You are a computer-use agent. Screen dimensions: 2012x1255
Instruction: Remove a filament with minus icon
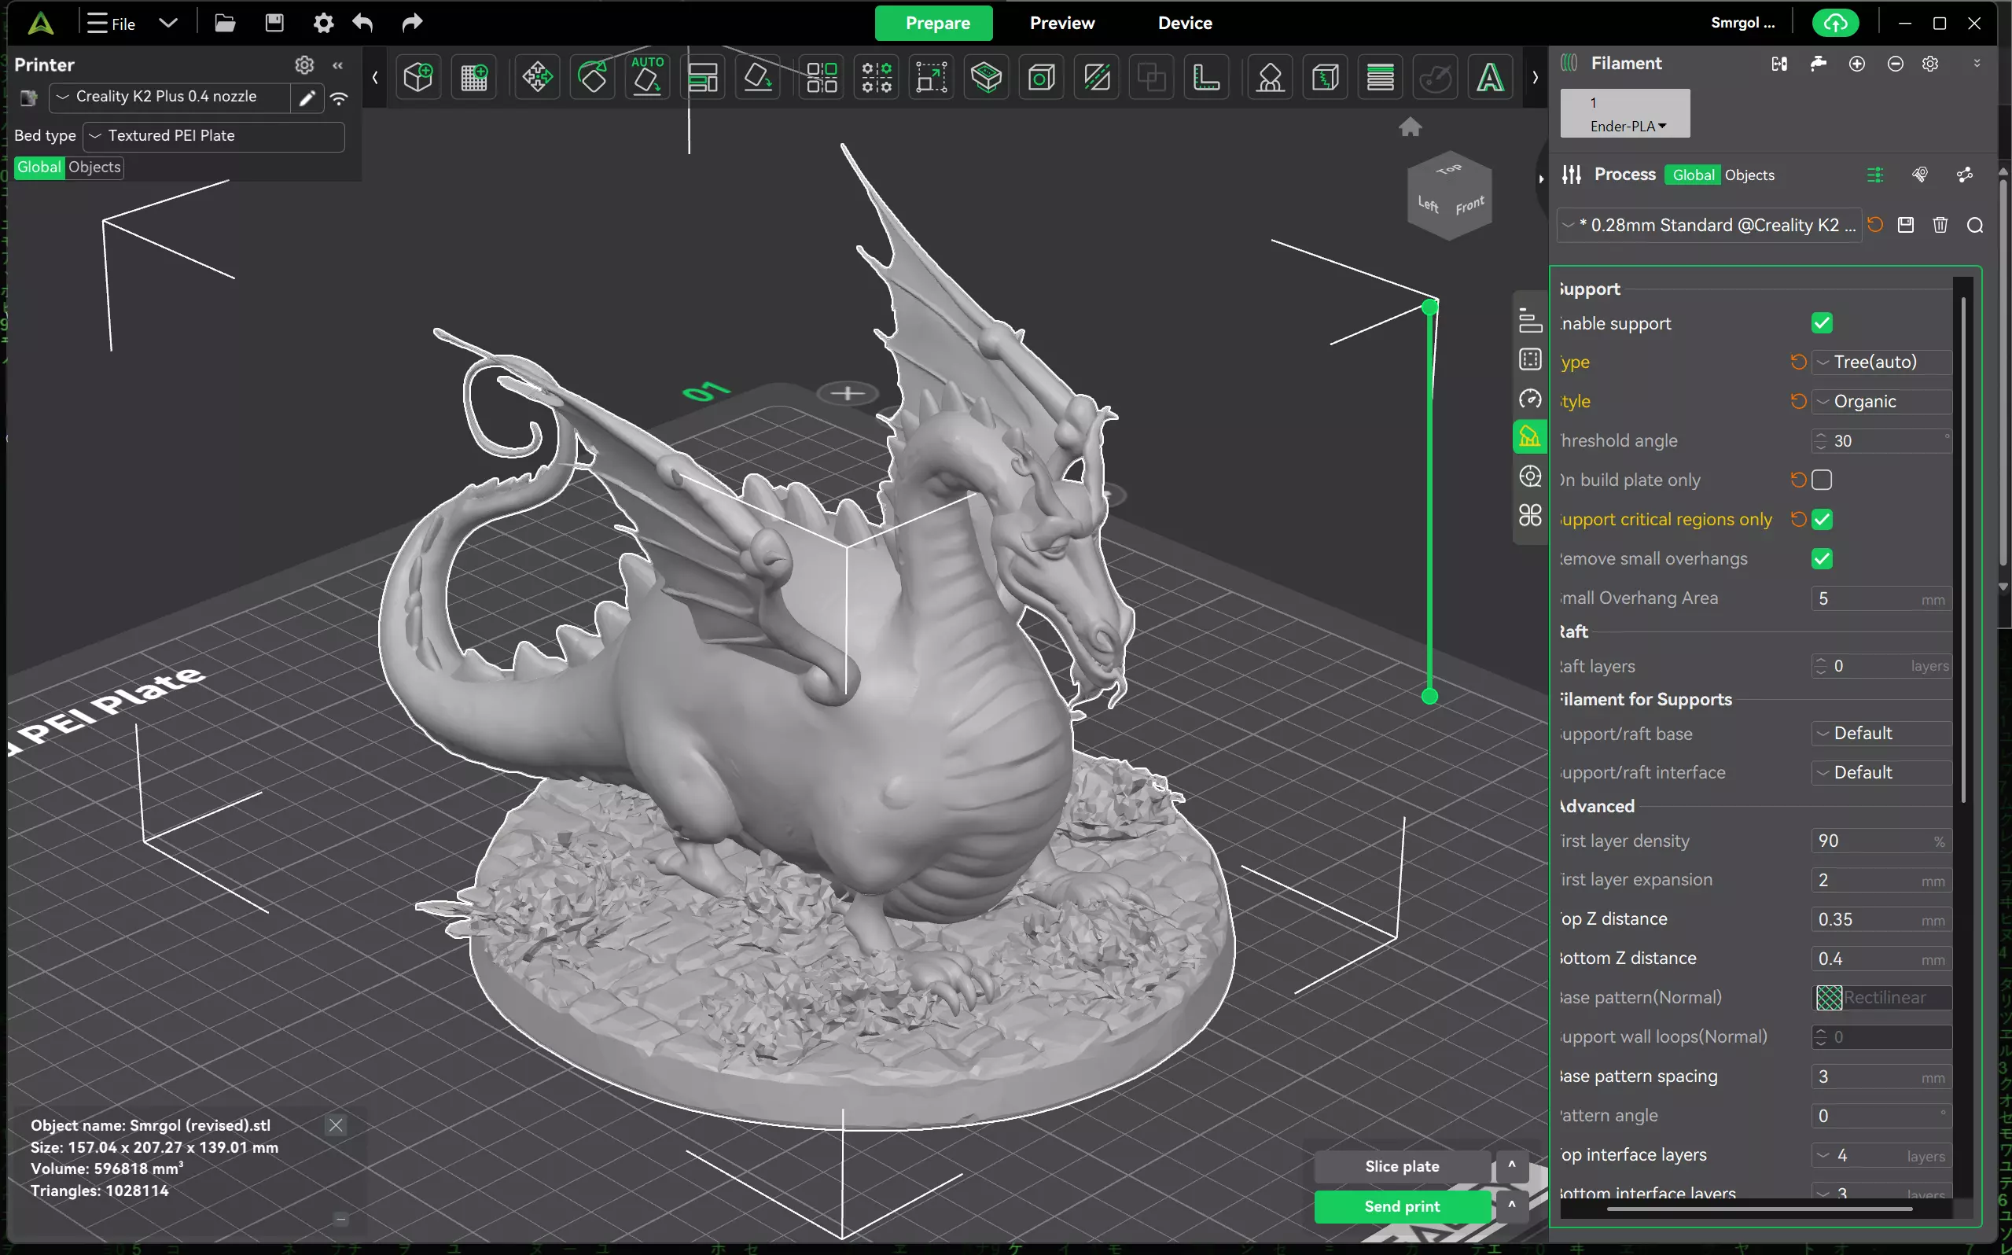(x=1895, y=64)
